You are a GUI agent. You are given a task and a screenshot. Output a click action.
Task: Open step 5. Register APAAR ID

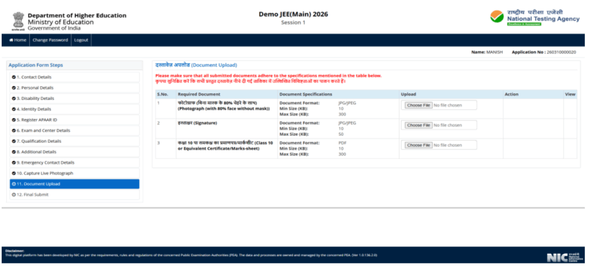pos(74,120)
